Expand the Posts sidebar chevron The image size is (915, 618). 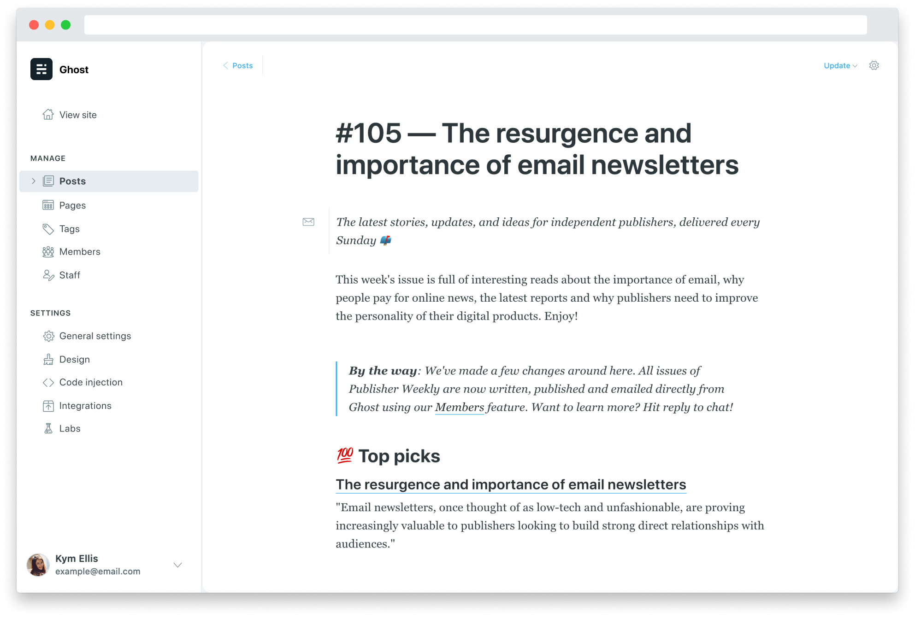coord(33,181)
